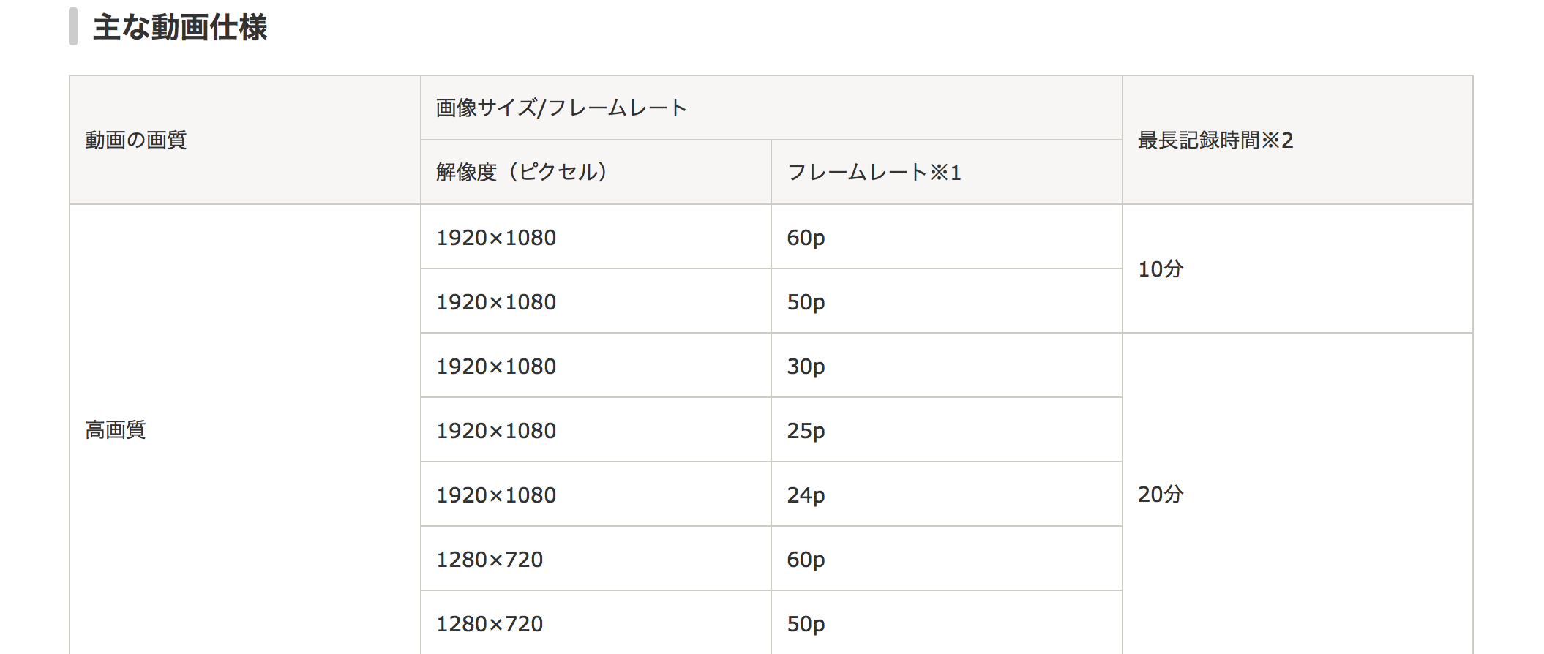Click the 解像度（ピクセル） column header
Screen dimensions: 1544x654
(x=596, y=172)
